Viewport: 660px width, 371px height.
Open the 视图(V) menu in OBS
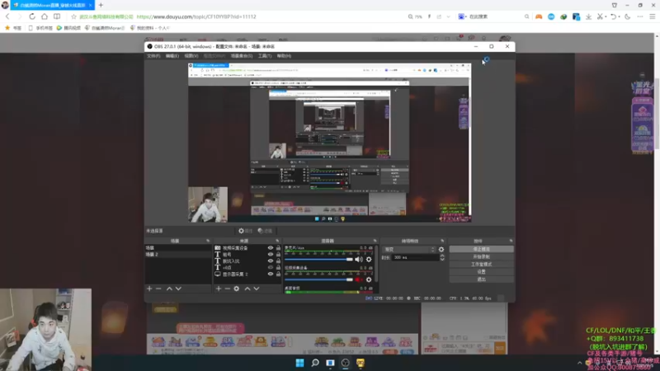(x=191, y=56)
